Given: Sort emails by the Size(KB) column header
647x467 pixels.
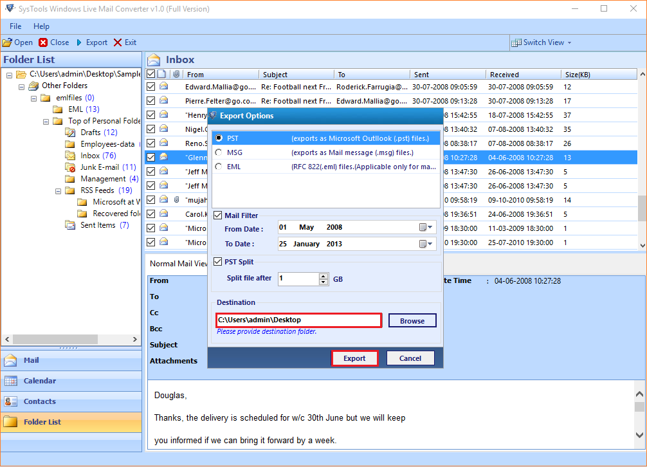Looking at the screenshot, I should click(599, 74).
